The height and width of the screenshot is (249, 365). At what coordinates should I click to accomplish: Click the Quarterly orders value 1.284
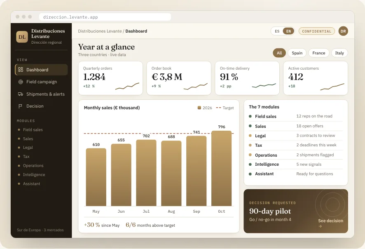tap(94, 77)
